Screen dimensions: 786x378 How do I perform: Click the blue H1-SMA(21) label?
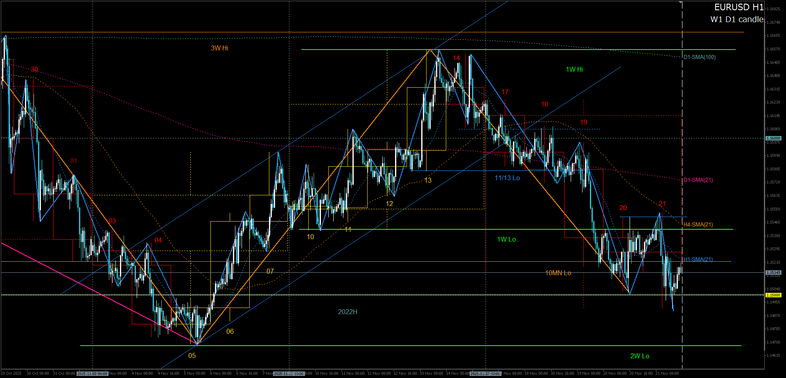click(x=698, y=259)
